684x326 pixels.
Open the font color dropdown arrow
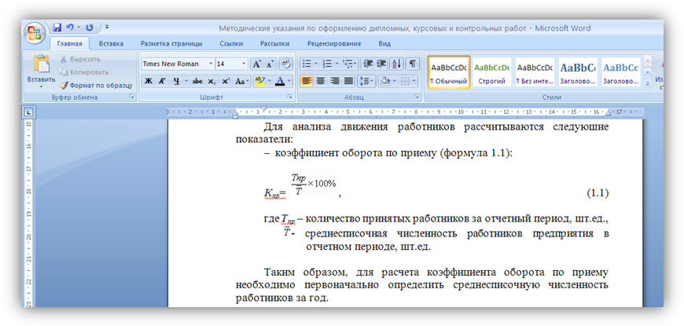tap(289, 81)
